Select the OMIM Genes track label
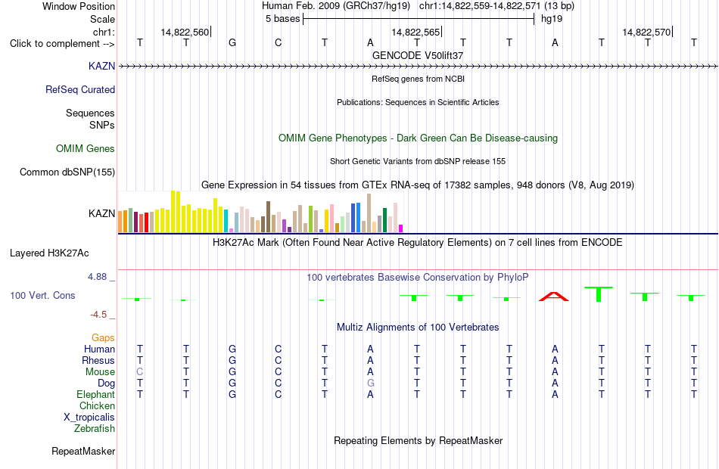This screenshot has height=469, width=719. (x=85, y=148)
